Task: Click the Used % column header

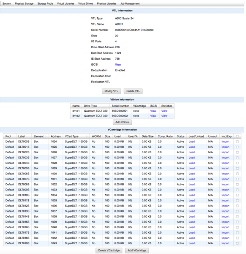Action: tap(133, 136)
